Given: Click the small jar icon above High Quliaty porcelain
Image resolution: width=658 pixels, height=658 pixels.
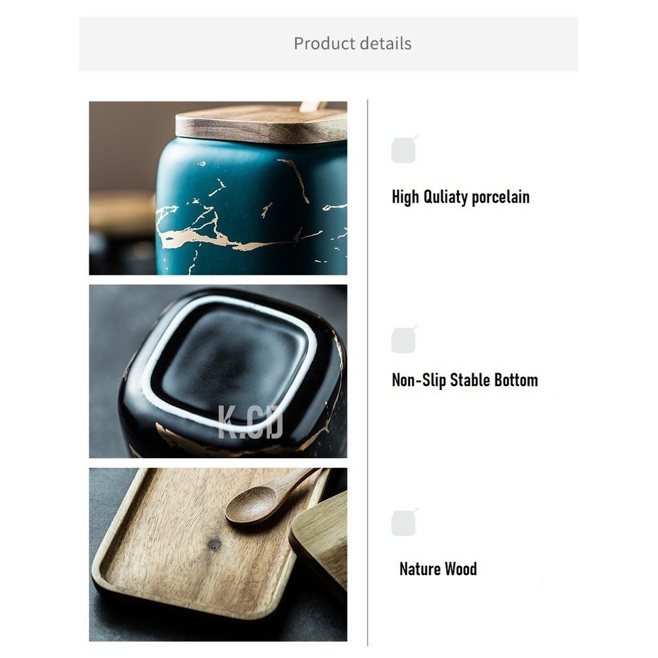Looking at the screenshot, I should pos(404,150).
